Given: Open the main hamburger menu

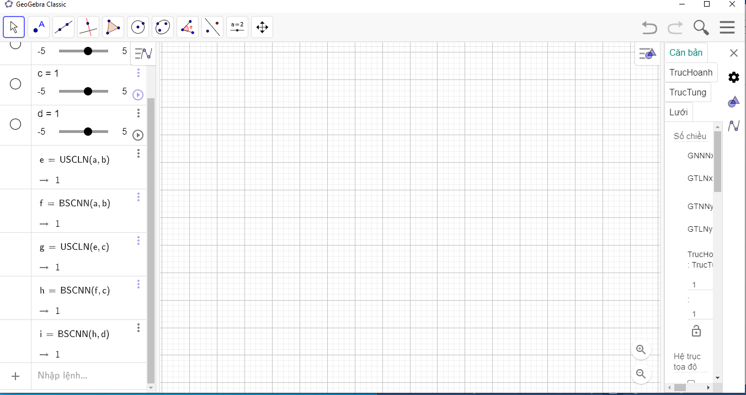Looking at the screenshot, I should tap(727, 28).
